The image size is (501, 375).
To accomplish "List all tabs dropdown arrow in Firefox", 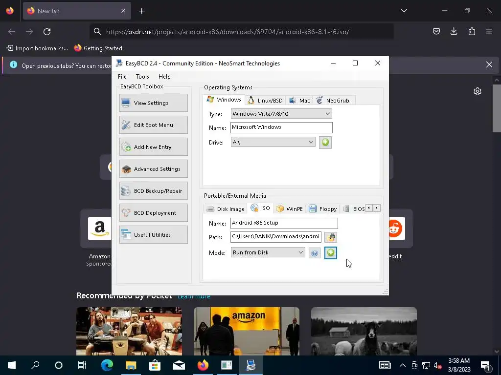I will pyautogui.click(x=404, y=11).
